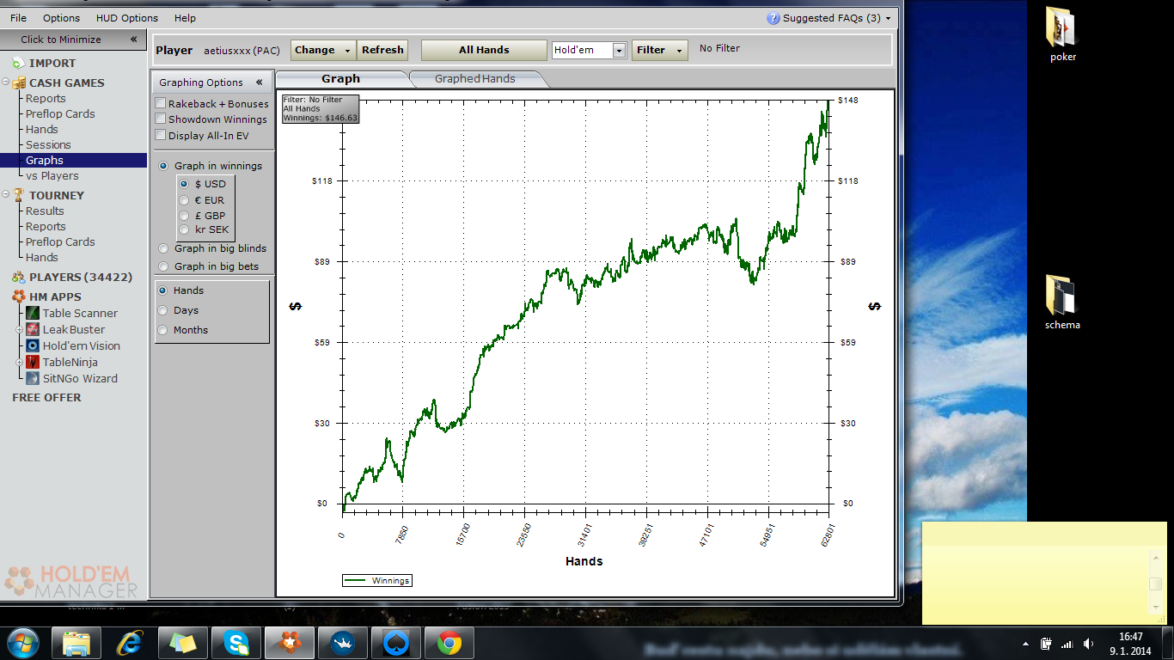Click the All Hands button
Image resolution: width=1174 pixels, height=660 pixels.
tap(484, 50)
